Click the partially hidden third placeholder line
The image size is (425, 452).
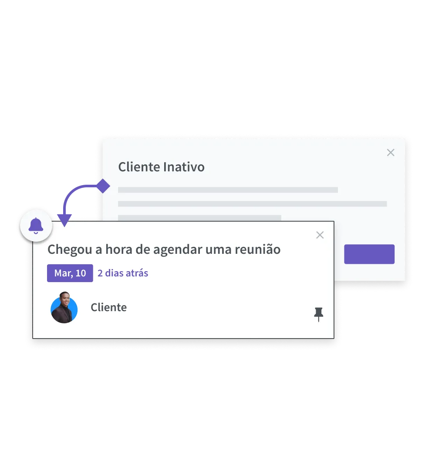pyautogui.click(x=199, y=218)
